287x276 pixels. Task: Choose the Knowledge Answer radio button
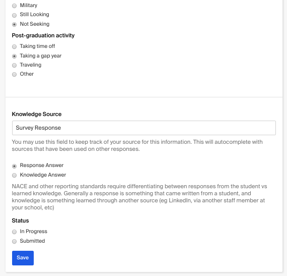14,175
